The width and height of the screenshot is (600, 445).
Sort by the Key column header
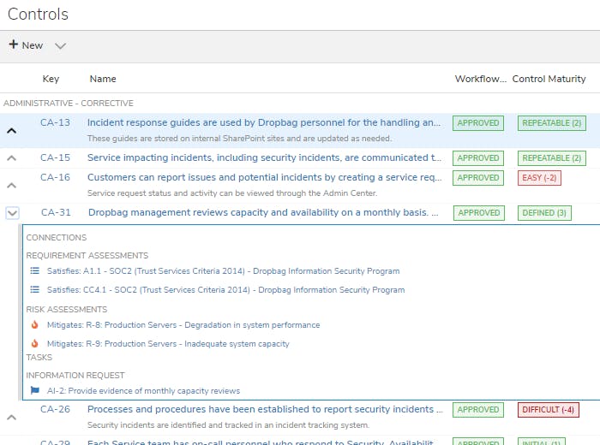click(51, 79)
